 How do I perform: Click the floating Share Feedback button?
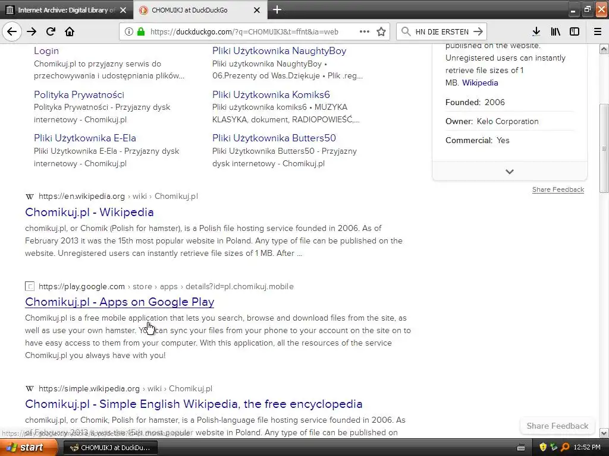coord(557,426)
